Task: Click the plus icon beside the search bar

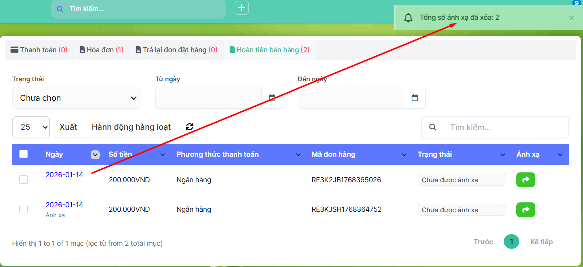Action: 242,8
